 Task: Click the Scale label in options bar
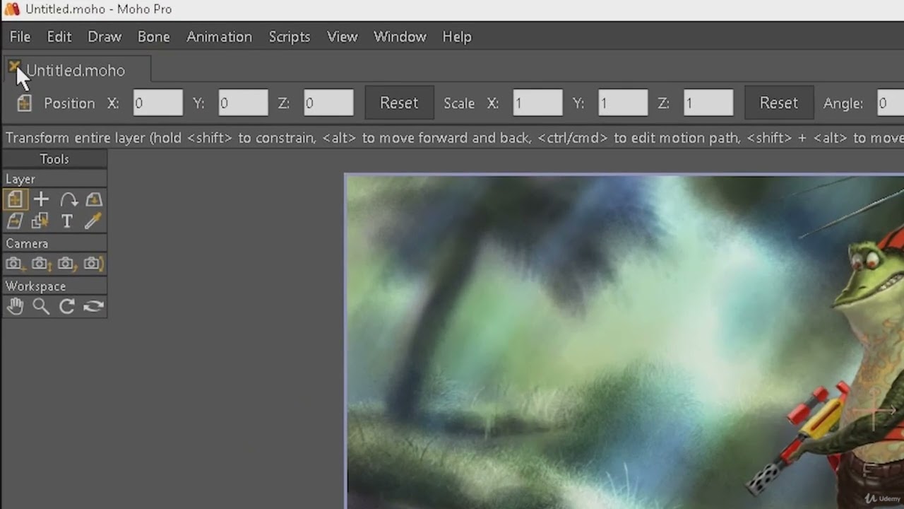[x=459, y=103]
